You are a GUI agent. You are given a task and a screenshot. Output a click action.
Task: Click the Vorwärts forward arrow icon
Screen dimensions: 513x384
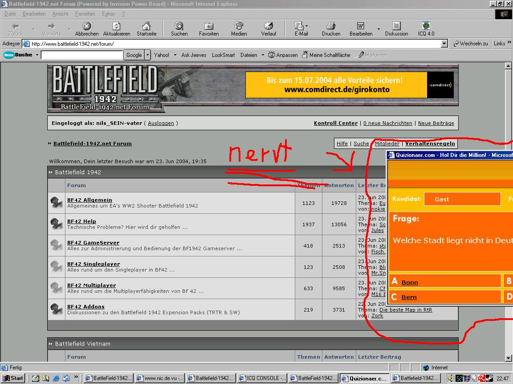coord(51,26)
